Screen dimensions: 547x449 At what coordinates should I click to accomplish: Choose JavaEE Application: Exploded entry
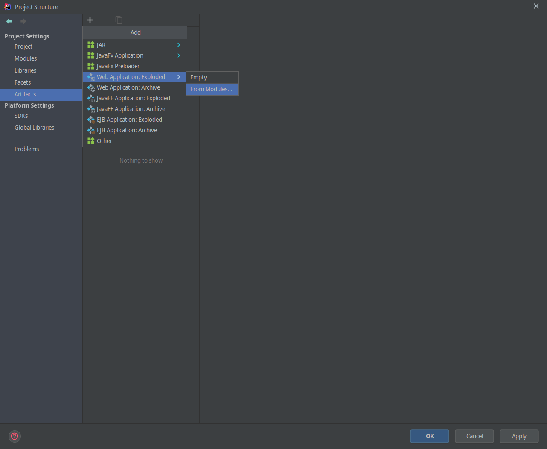(135, 98)
